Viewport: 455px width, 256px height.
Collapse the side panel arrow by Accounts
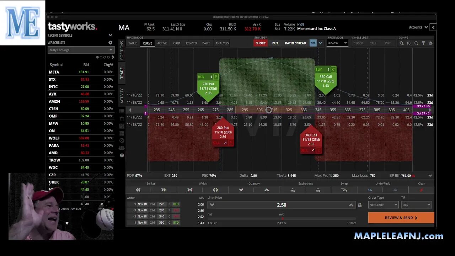pos(433,27)
